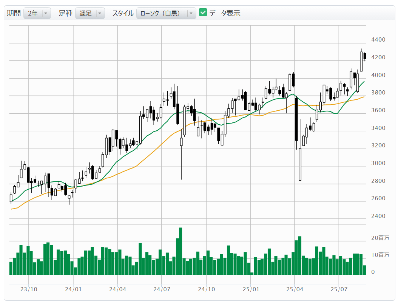398x303 pixels.
Task: Click the 2800 price axis label
Action: pos(378,181)
